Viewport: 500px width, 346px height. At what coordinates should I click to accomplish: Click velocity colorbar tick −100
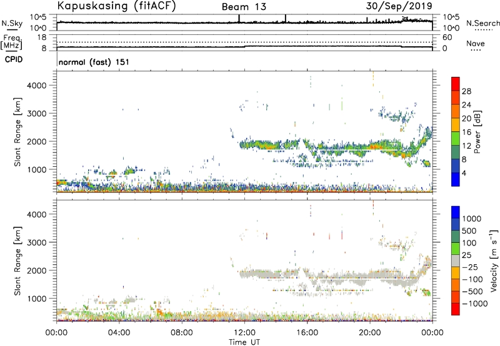472,279
